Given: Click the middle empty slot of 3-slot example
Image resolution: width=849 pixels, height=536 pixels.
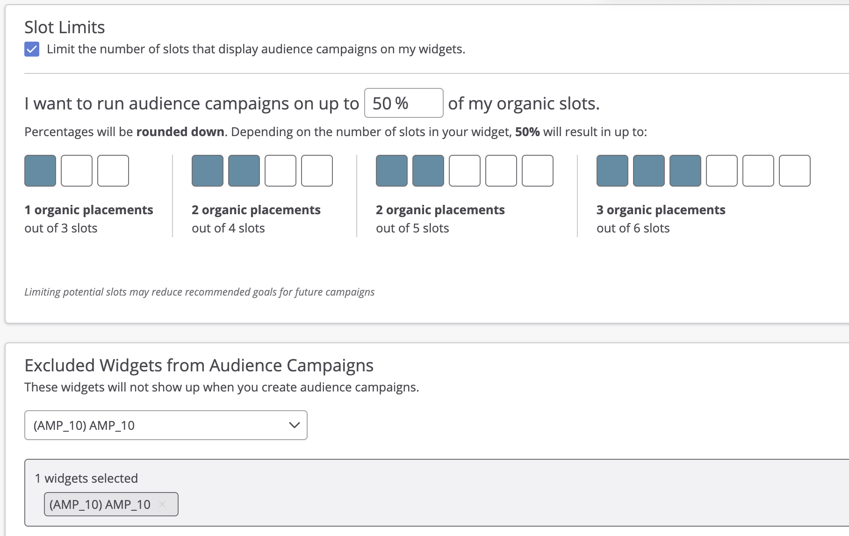Looking at the screenshot, I should [x=77, y=171].
